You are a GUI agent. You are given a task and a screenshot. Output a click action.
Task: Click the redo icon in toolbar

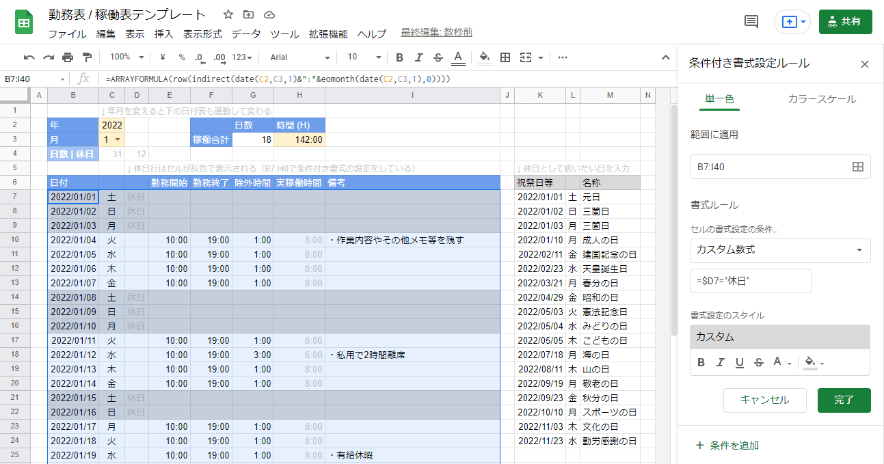click(x=49, y=57)
